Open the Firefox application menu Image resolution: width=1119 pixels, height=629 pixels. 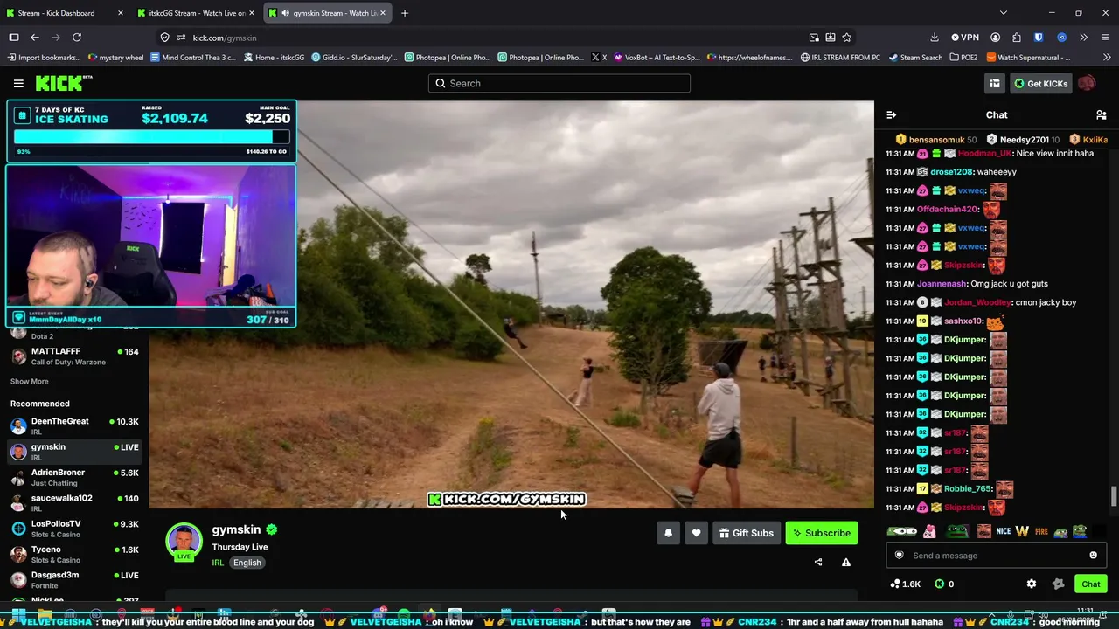pos(1106,38)
